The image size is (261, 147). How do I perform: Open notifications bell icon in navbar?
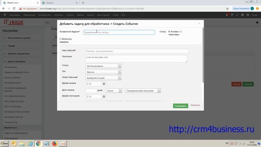point(227,15)
